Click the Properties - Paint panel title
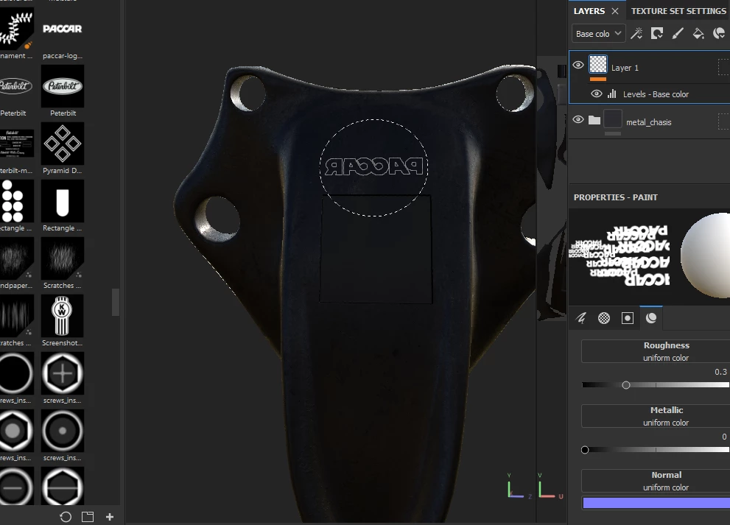The width and height of the screenshot is (730, 525). (616, 197)
